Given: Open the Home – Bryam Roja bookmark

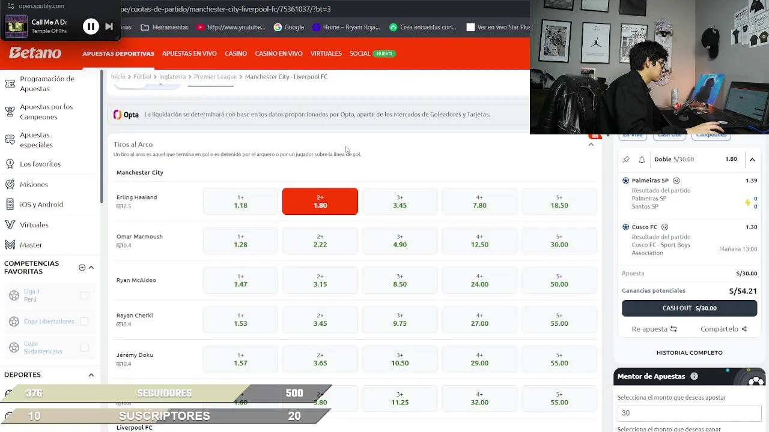Looking at the screenshot, I should point(346,27).
